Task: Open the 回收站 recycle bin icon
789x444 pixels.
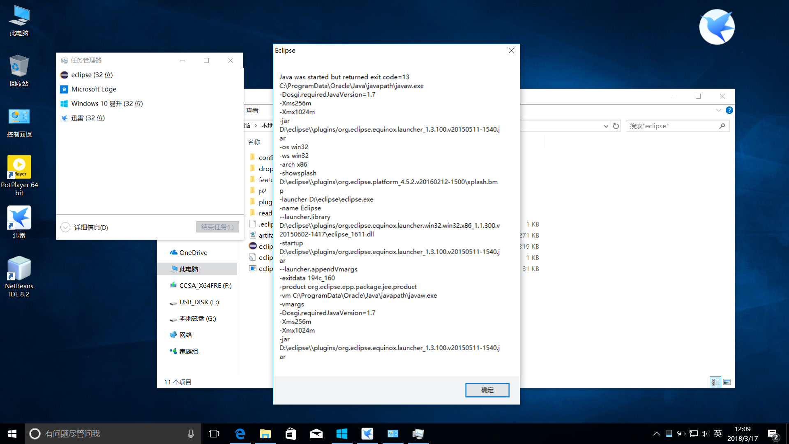Action: click(19, 71)
